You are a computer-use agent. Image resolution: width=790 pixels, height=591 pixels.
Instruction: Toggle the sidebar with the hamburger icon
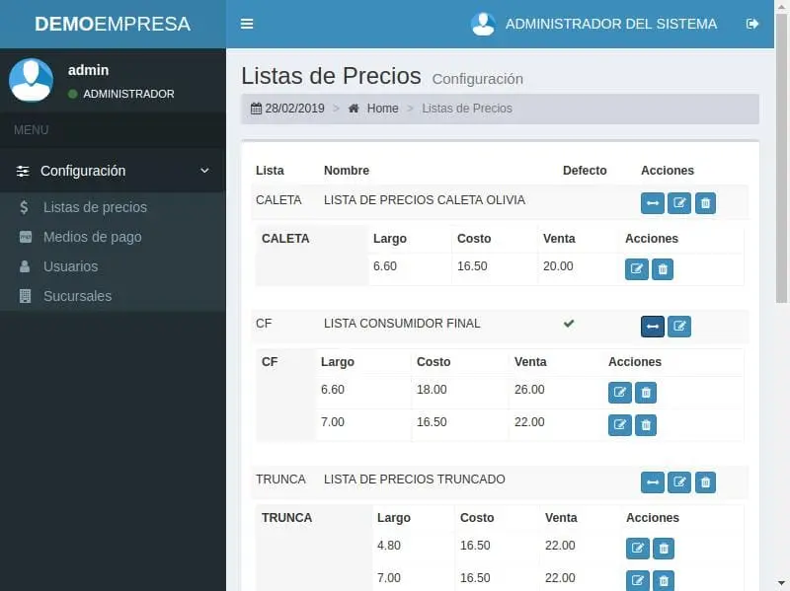point(247,24)
